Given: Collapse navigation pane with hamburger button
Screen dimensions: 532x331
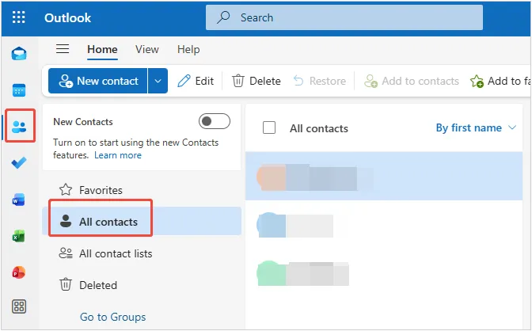Looking at the screenshot, I should pos(63,49).
